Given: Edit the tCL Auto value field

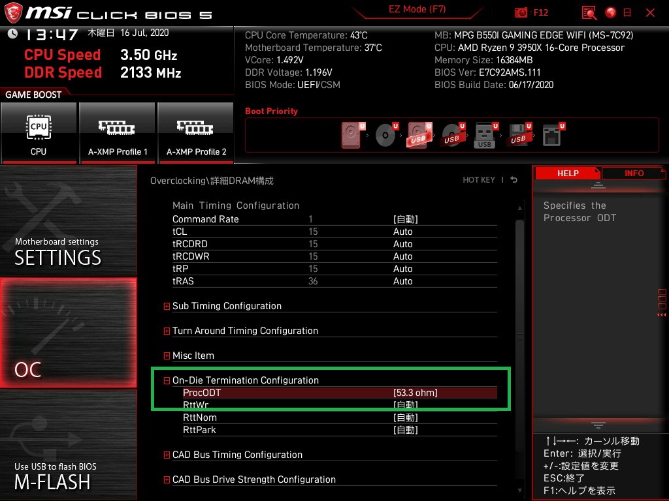Looking at the screenshot, I should pos(402,232).
